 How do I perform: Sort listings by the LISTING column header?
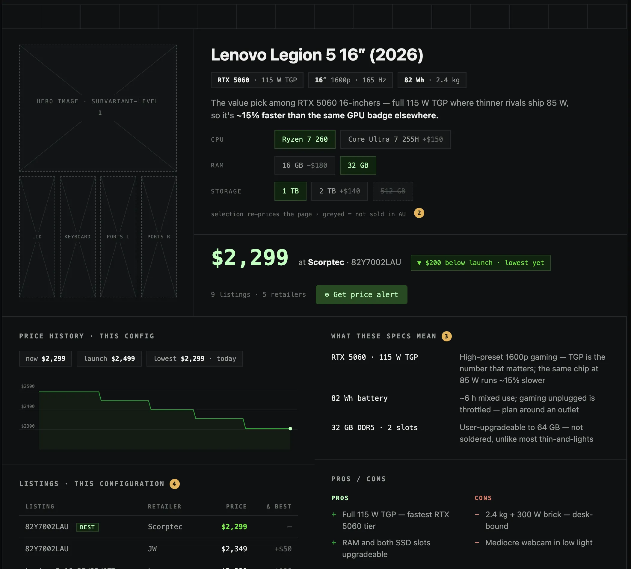(40, 506)
